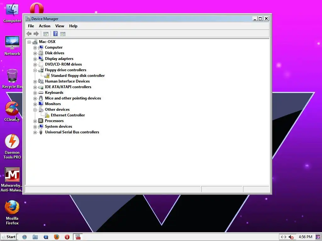The width and height of the screenshot is (322, 241).
Task: Select the System devices label
Action: [58, 126]
